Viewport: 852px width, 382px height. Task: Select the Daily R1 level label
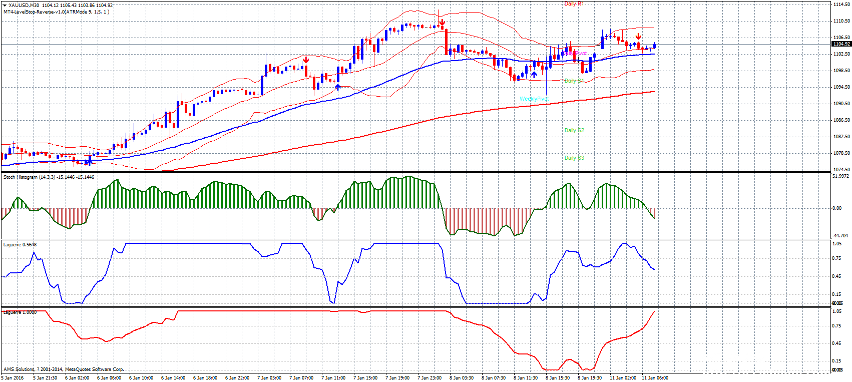(574, 4)
